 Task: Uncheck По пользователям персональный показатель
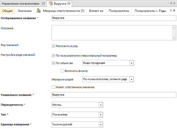[53, 56]
